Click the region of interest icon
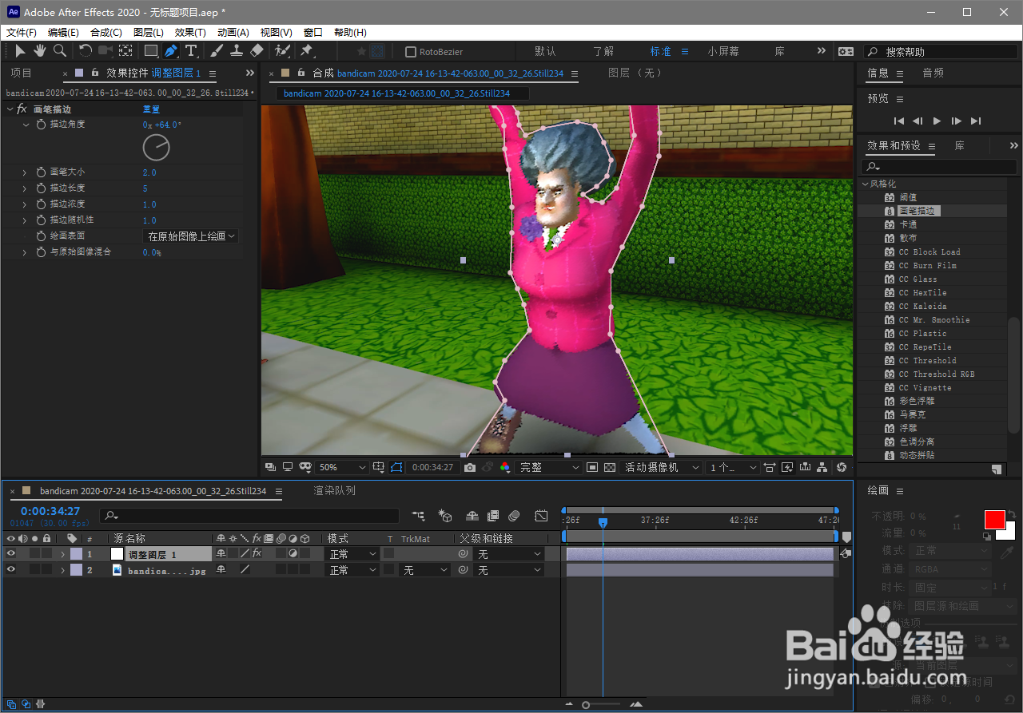Image resolution: width=1023 pixels, height=713 pixels. click(x=592, y=467)
